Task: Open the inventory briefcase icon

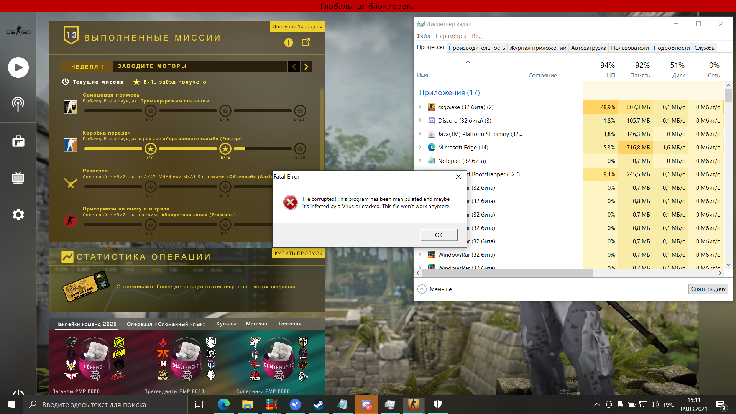Action: [x=18, y=141]
